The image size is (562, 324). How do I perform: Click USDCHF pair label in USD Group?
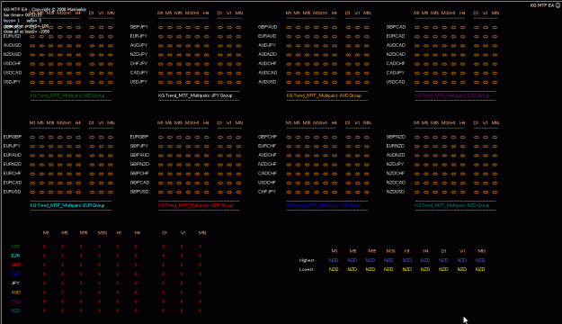tap(13, 64)
